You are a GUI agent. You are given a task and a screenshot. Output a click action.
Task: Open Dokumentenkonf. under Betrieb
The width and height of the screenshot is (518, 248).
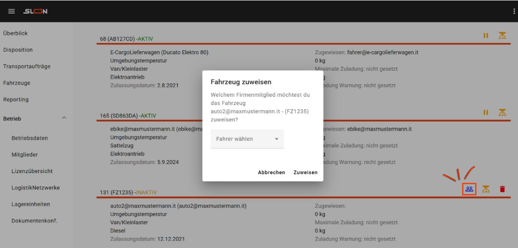coord(34,221)
